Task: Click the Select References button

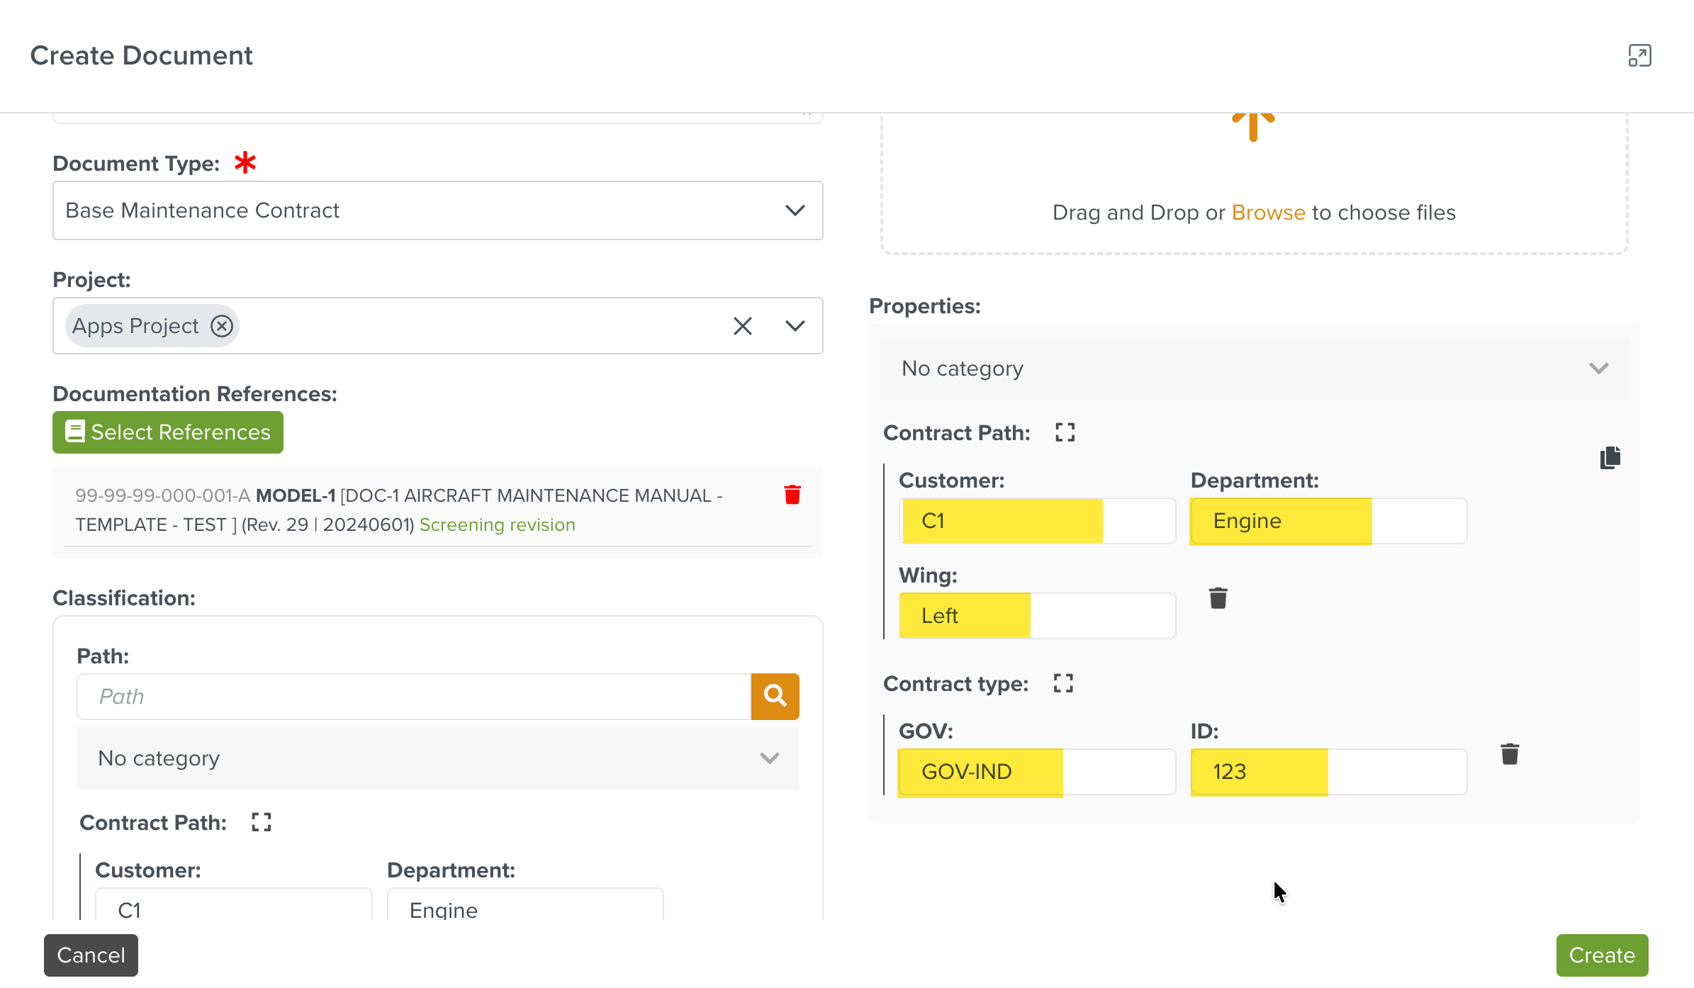Action: (168, 432)
